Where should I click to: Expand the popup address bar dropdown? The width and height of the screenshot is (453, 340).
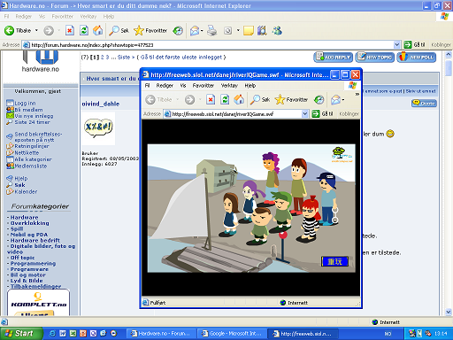pos(305,114)
